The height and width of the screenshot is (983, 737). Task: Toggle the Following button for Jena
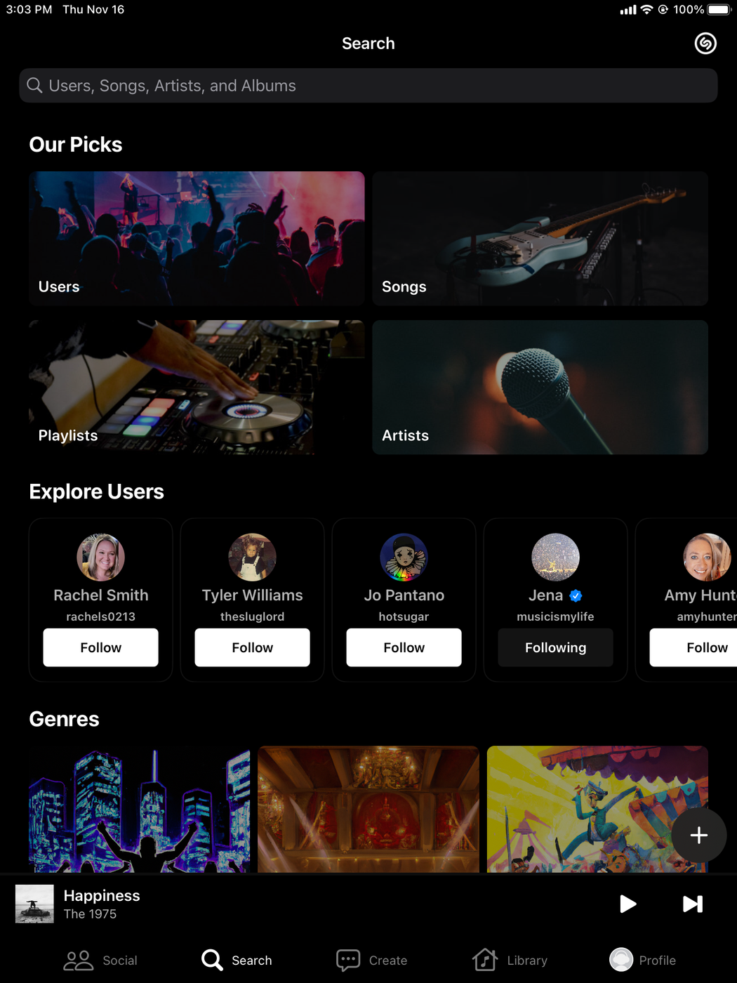[x=556, y=647]
